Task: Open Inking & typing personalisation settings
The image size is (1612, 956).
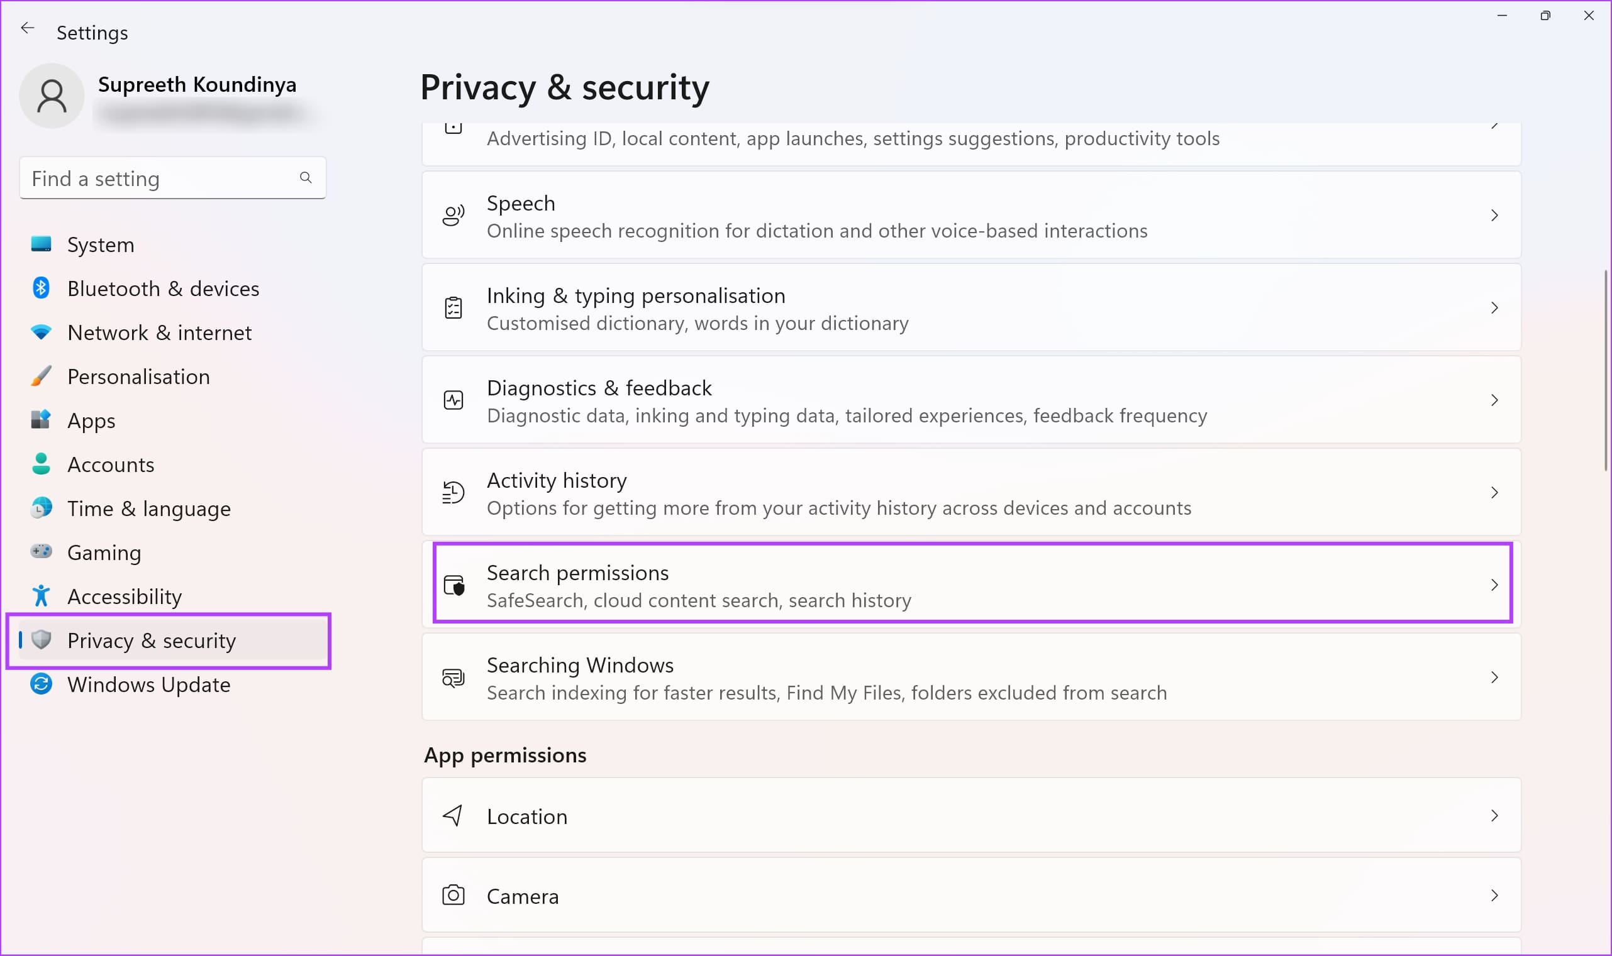Action: (x=972, y=307)
